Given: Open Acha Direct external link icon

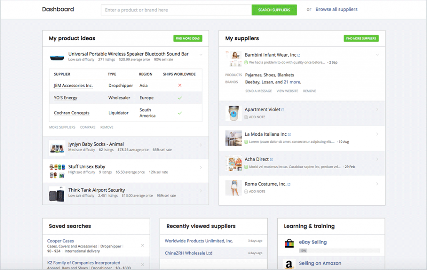Looking at the screenshot, I should [271, 160].
